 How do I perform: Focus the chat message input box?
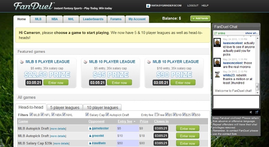(x=236, y=102)
